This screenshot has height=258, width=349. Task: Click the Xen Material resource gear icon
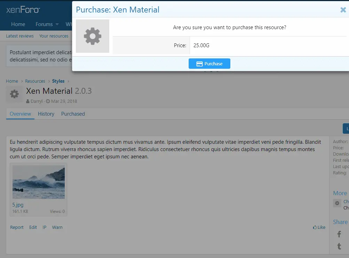[x=15, y=94]
